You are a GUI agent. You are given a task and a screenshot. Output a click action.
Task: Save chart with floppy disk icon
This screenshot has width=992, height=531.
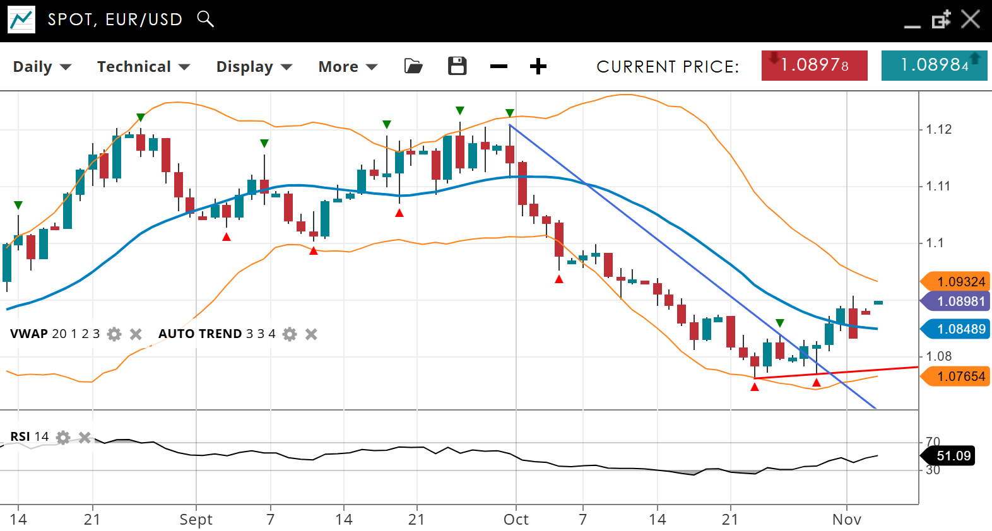pyautogui.click(x=457, y=66)
